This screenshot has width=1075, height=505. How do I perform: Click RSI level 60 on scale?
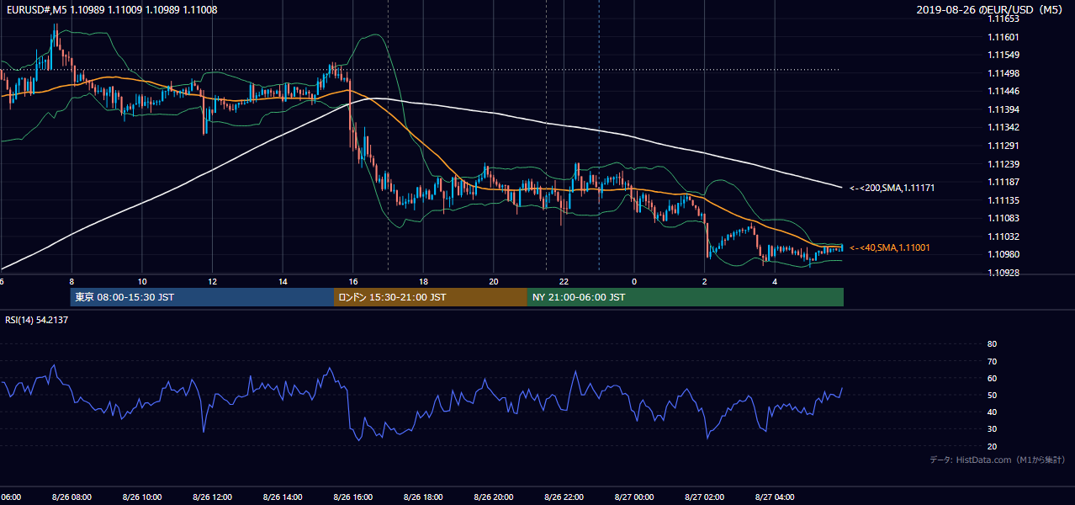pyautogui.click(x=992, y=378)
